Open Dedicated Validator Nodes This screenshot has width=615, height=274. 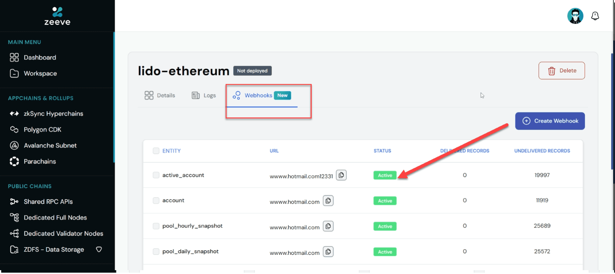tap(57, 233)
